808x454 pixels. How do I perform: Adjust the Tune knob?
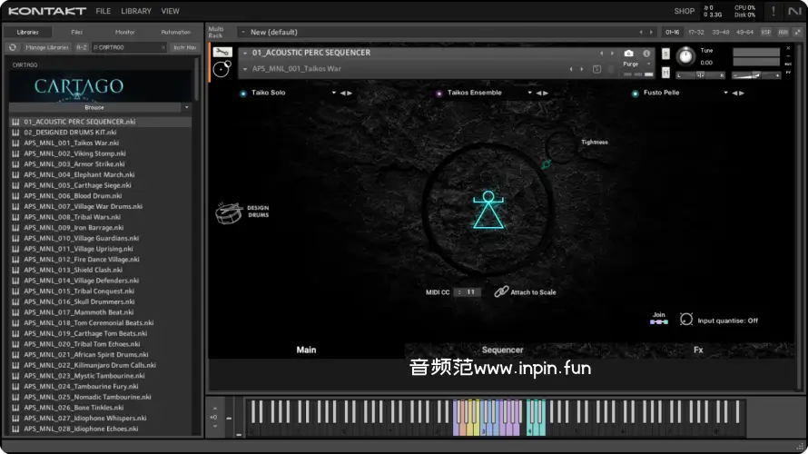(x=685, y=56)
